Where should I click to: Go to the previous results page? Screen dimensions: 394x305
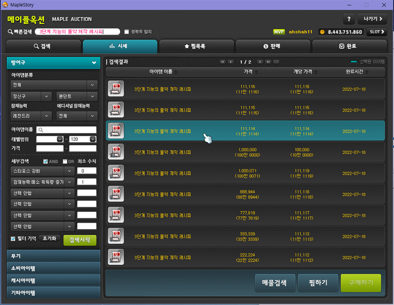coord(230,62)
